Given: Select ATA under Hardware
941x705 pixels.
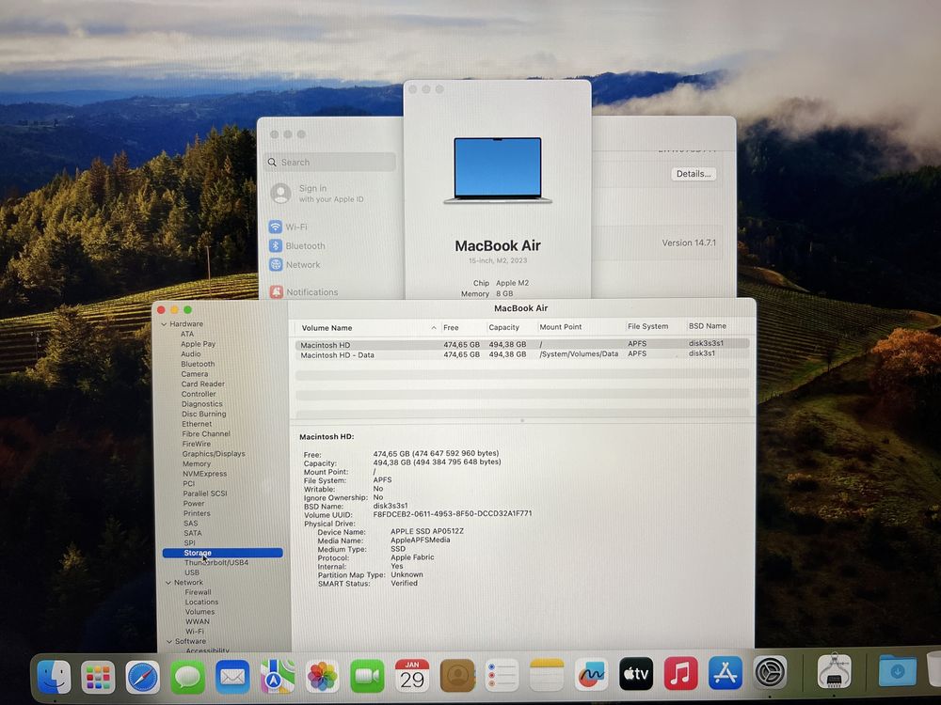Looking at the screenshot, I should click(x=187, y=334).
